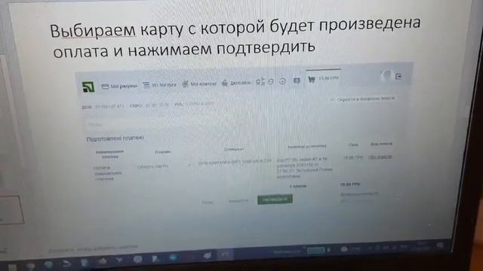Viewport: 483px width, 271px height.
Task: Click the wallet card icon beside Мої рахунки
Action: coord(105,87)
